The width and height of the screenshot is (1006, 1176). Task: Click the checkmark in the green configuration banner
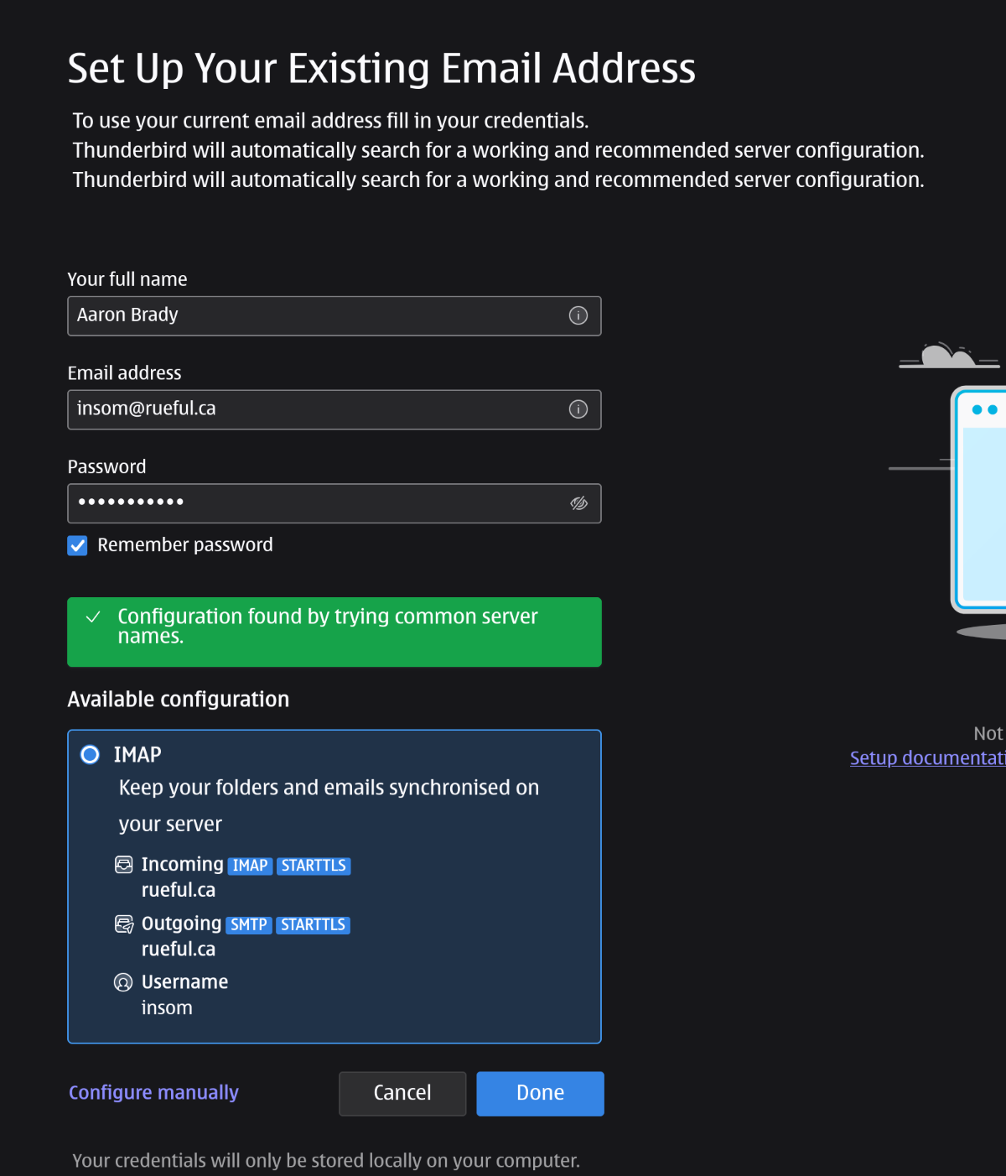95,617
